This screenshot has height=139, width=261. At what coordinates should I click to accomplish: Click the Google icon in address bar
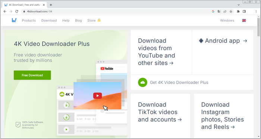click(x=213, y=12)
